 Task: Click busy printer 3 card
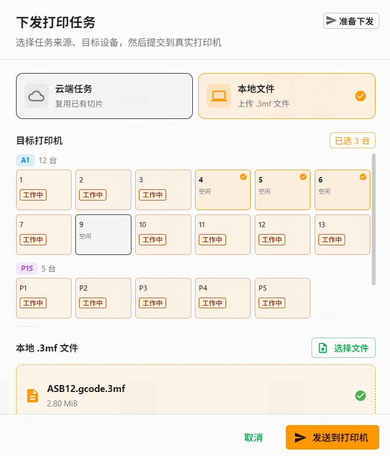pos(163,190)
